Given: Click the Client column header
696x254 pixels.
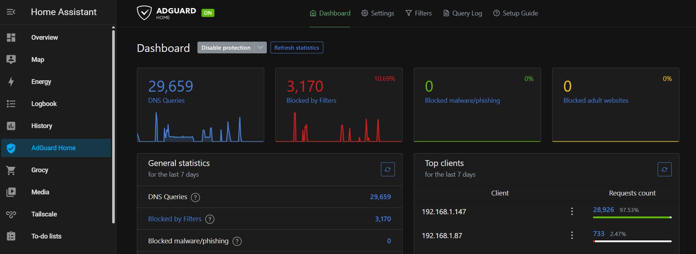Looking at the screenshot, I should [x=500, y=193].
